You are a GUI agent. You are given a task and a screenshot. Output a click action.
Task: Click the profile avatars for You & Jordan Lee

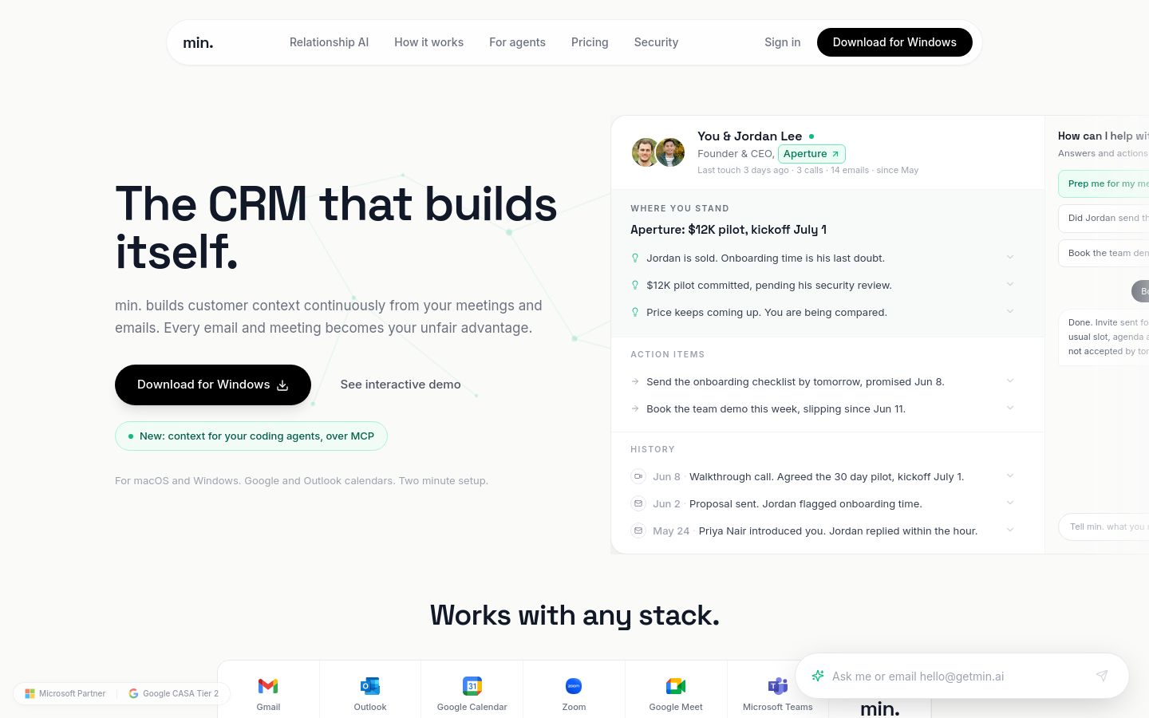pos(658,152)
